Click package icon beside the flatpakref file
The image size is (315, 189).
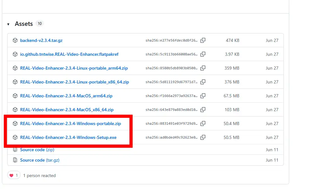coord(15,54)
